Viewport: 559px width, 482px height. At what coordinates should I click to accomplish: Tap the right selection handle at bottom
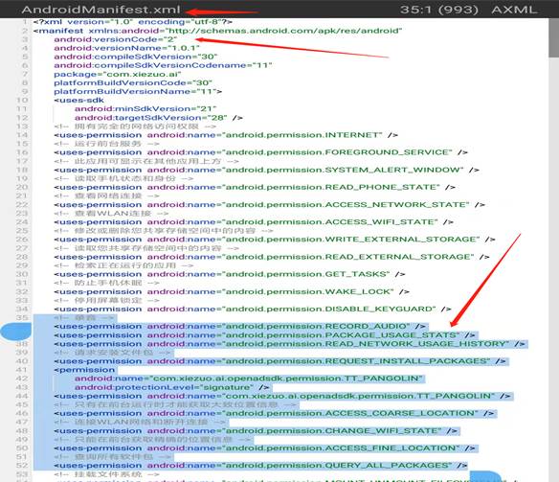point(485,476)
